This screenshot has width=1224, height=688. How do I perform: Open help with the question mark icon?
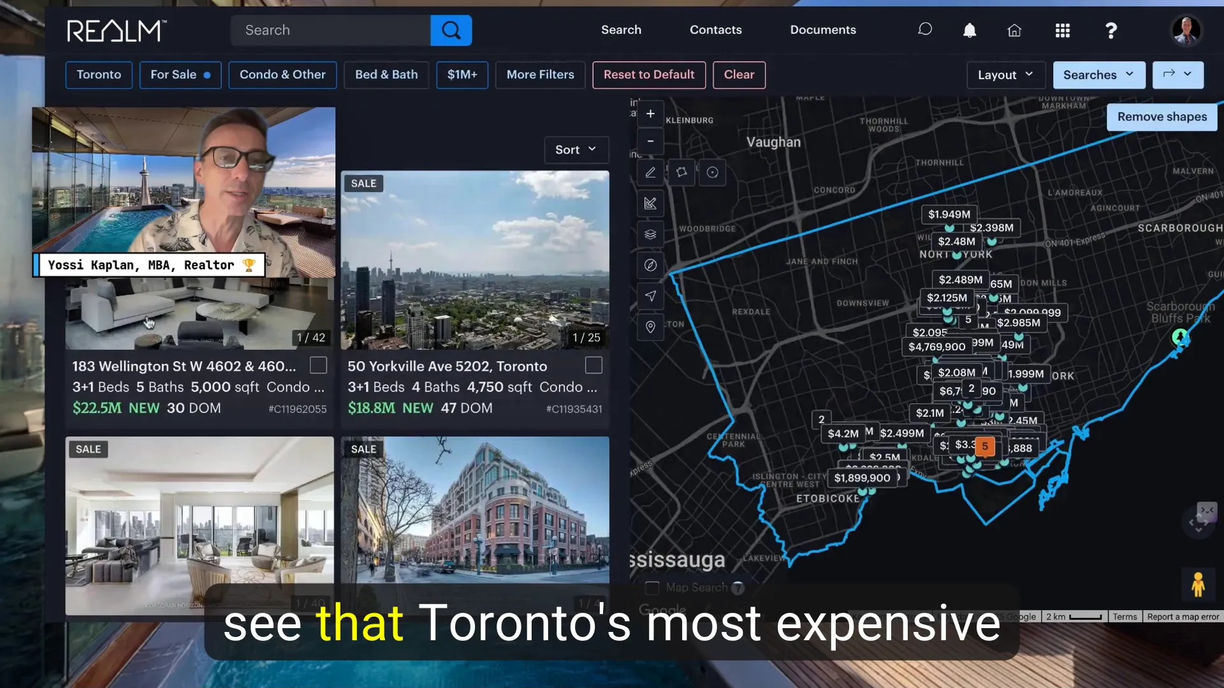(x=1111, y=31)
